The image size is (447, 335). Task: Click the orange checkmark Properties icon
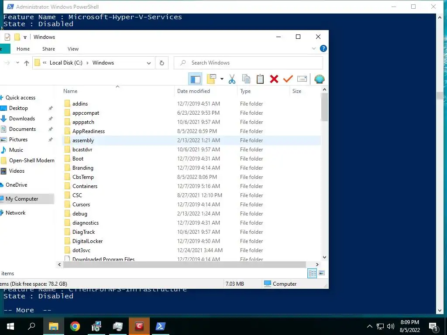[288, 79]
